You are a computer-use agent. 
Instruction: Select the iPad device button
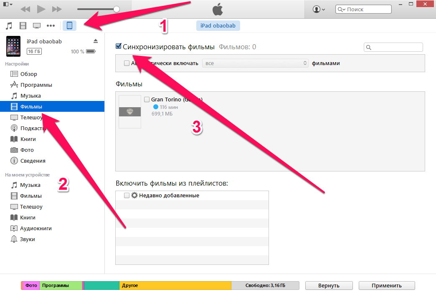point(69,25)
